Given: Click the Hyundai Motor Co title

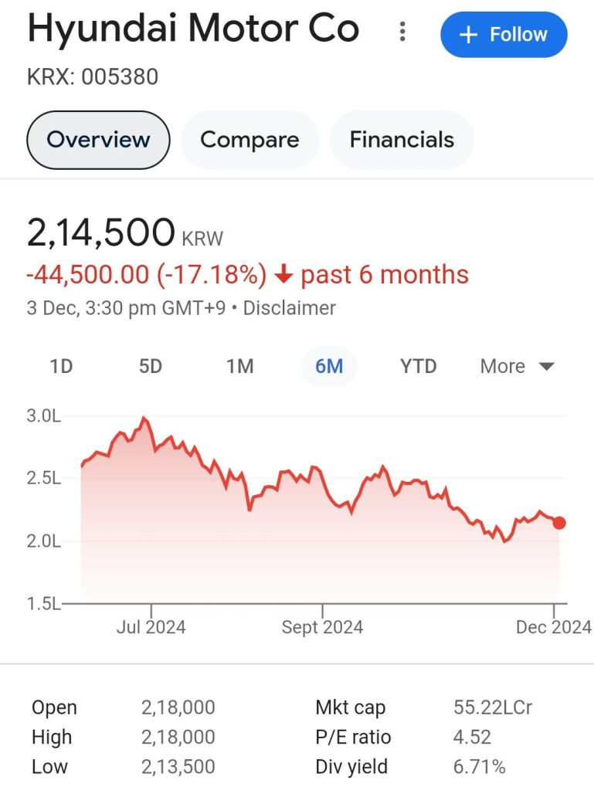Looking at the screenshot, I should pos(193,29).
